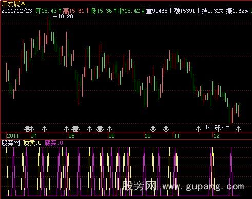The image size is (252, 199).
Task: Click the stock name 深发展A
Action: click(x=13, y=3)
